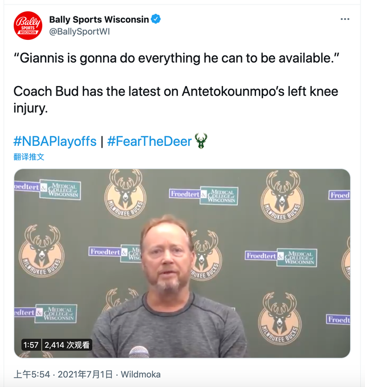365x387 pixels.
Task: Click the blue verified badge
Action: [156, 19]
